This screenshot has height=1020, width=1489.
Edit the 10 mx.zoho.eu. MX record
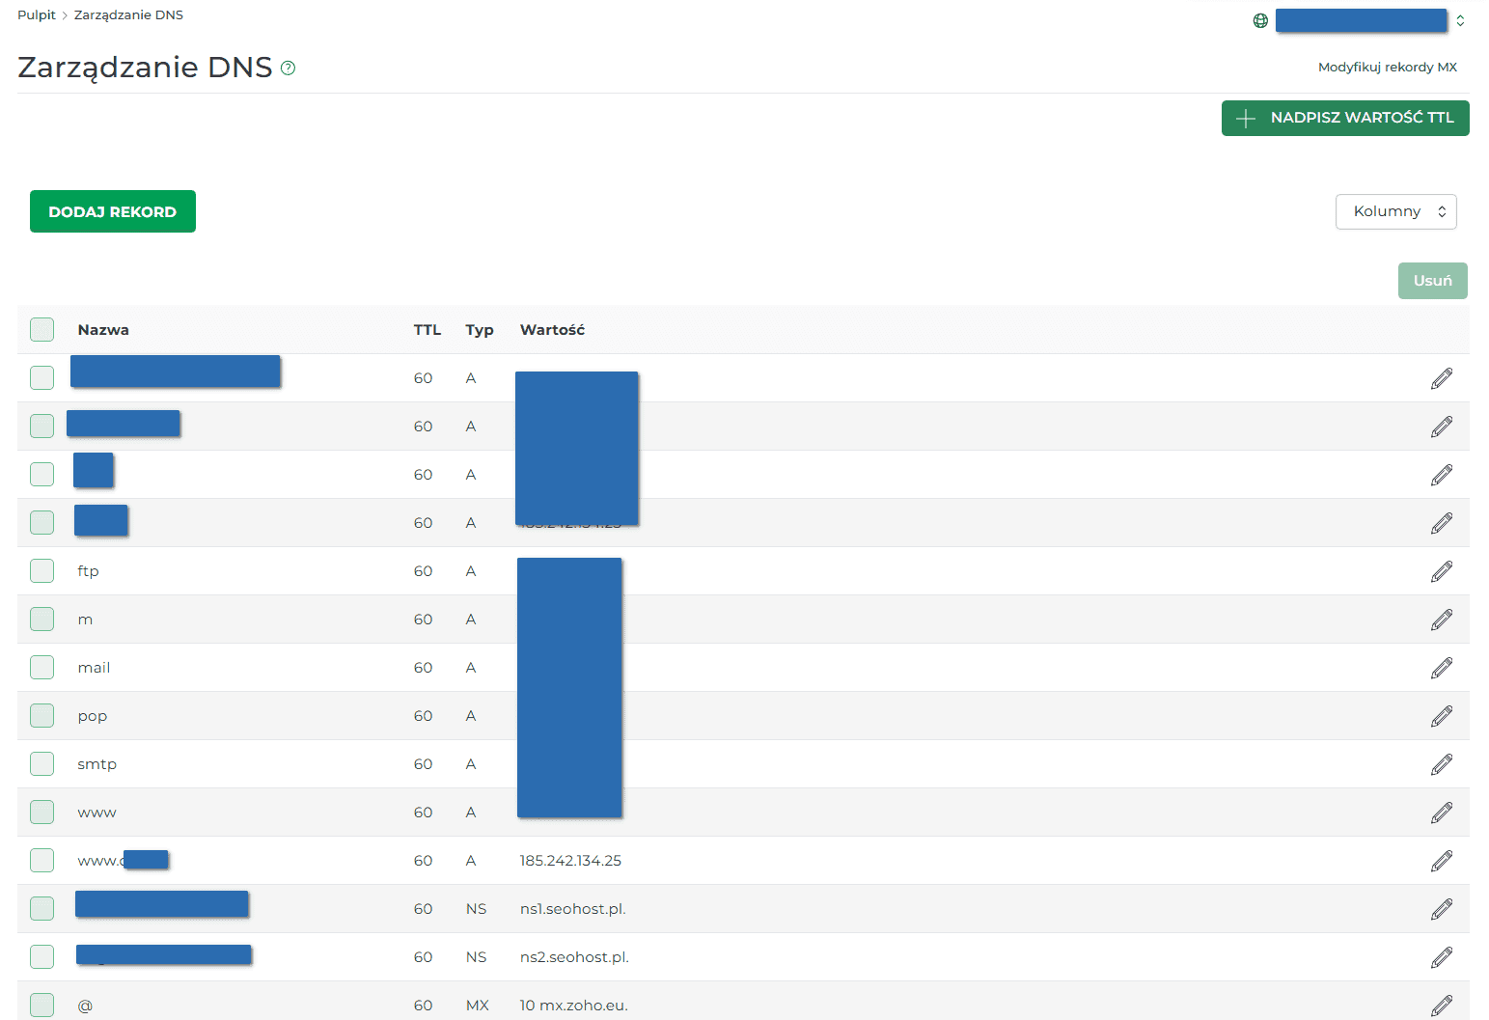point(1442,1006)
